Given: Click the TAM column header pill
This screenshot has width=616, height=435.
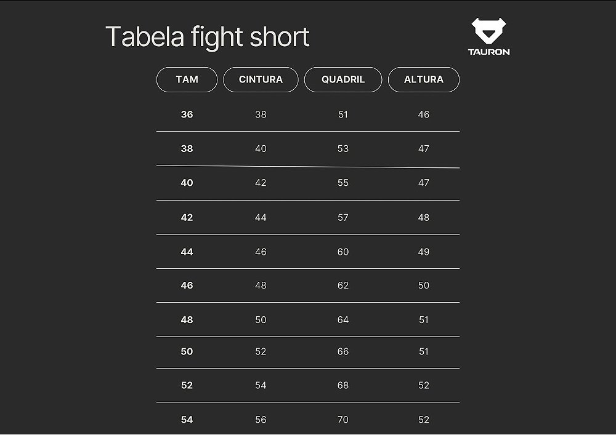Looking at the screenshot, I should coord(187,79).
